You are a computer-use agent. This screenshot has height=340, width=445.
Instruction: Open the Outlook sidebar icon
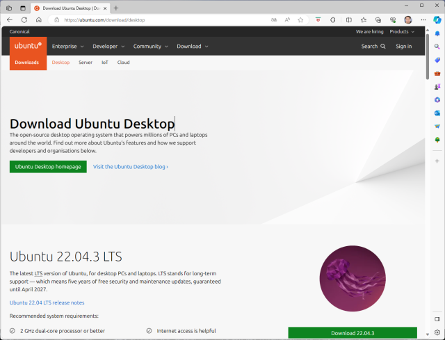(437, 113)
